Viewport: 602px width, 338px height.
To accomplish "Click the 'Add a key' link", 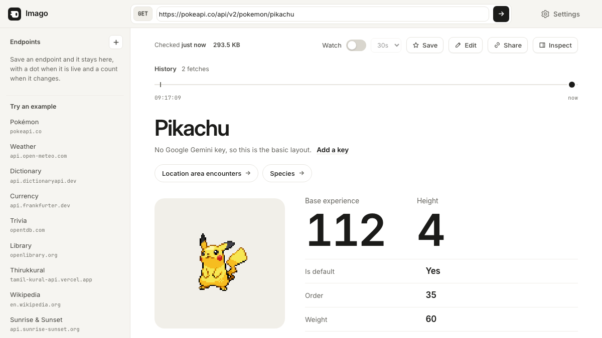I will [x=333, y=150].
